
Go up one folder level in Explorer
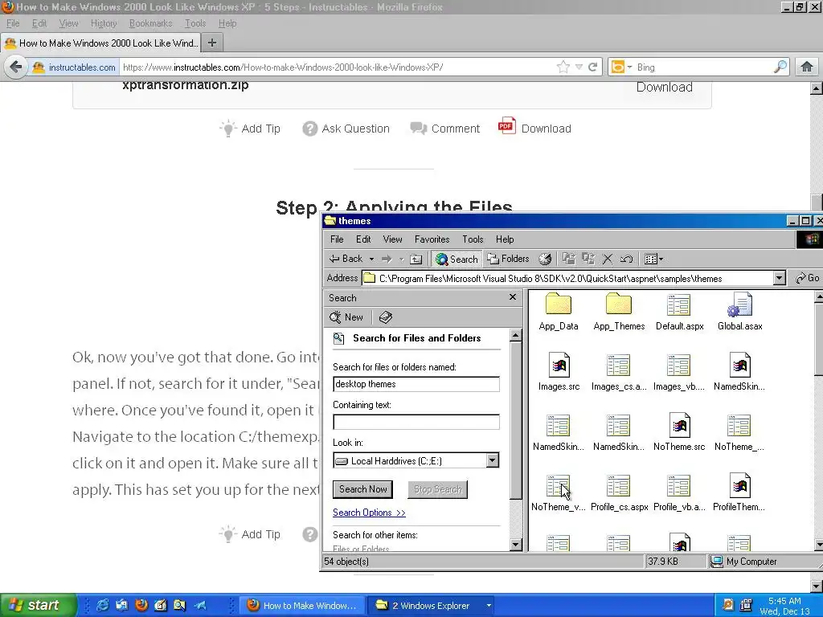tap(416, 259)
